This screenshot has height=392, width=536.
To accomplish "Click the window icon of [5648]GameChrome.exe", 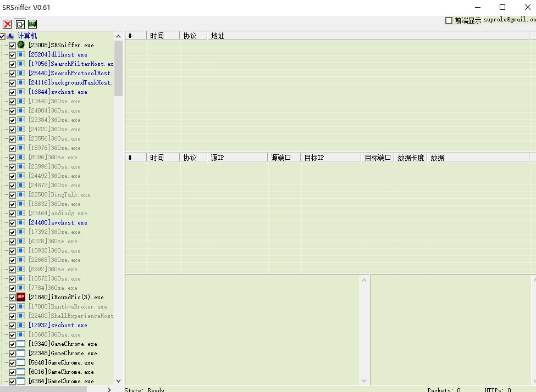I will click(21, 362).
